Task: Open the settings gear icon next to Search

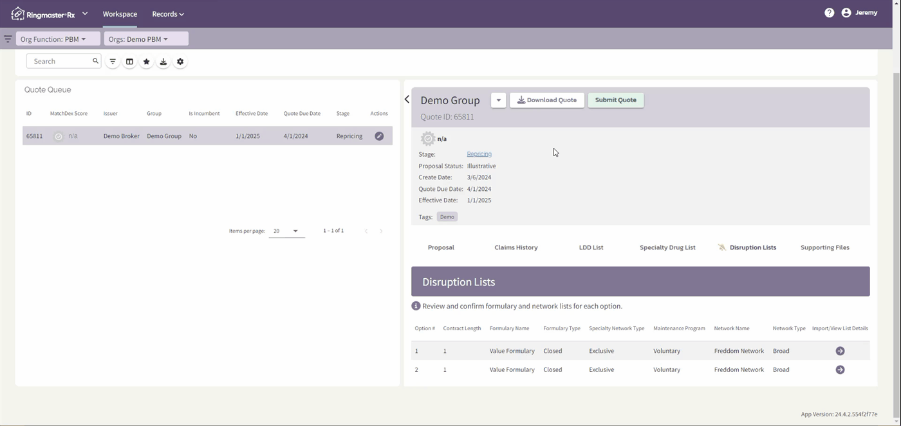Action: click(180, 61)
